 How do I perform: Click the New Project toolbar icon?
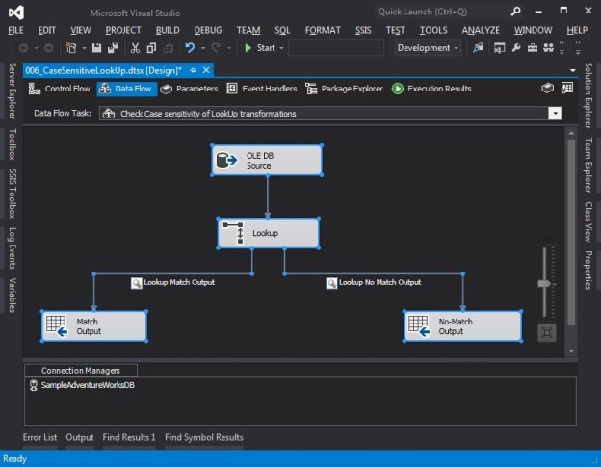click(x=71, y=48)
